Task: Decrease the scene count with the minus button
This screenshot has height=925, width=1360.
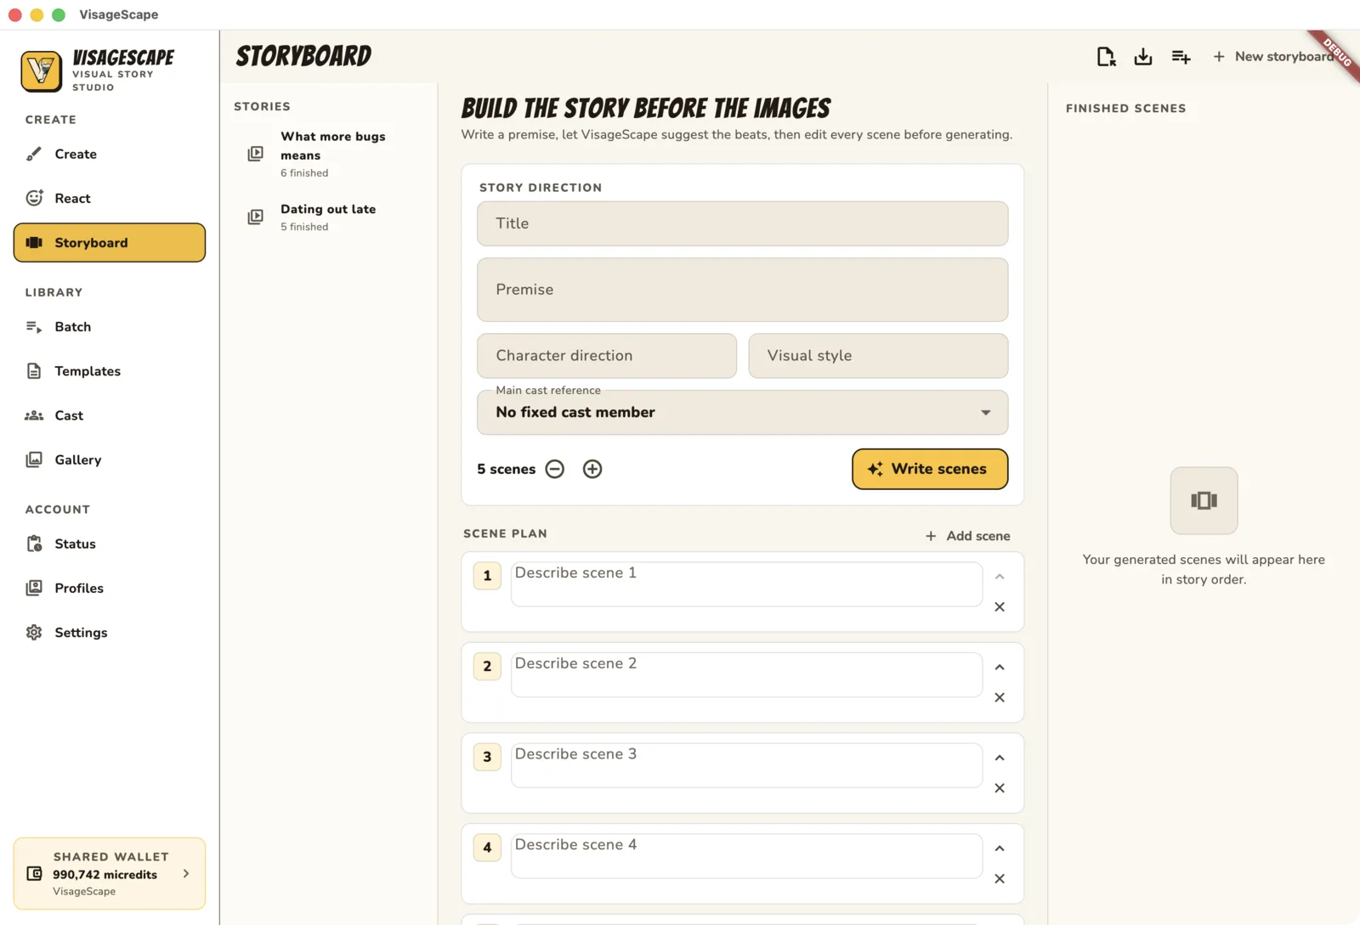Action: [555, 469]
